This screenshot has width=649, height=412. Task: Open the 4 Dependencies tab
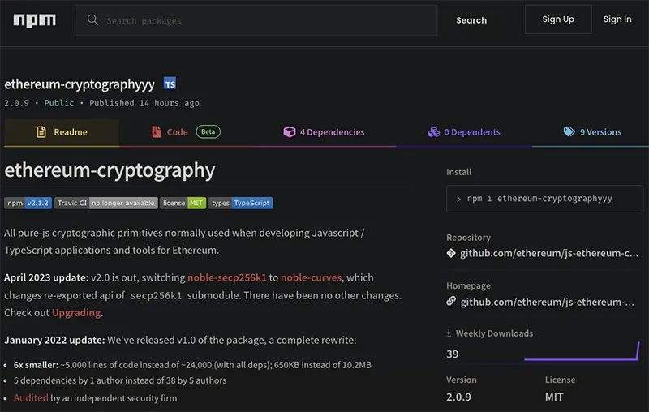point(324,132)
